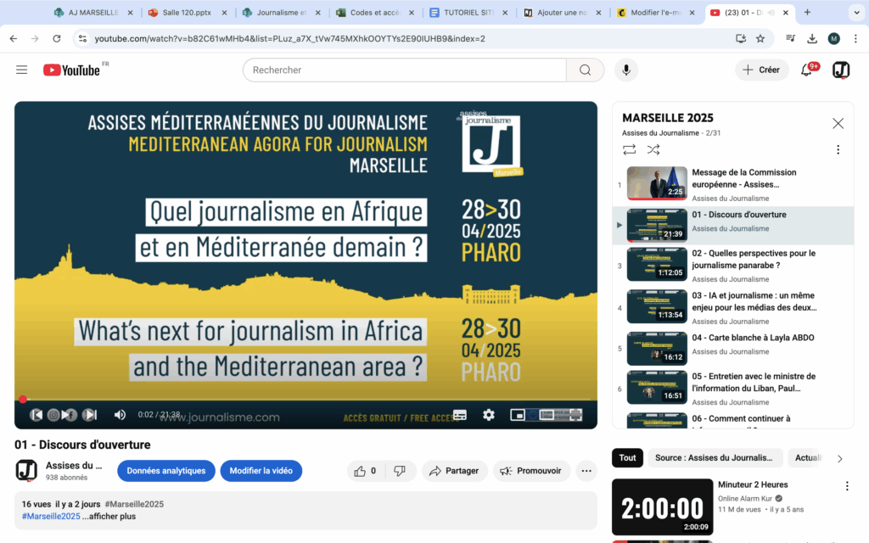This screenshot has height=543, width=869.
Task: Expand description with afficher plus
Action: (x=109, y=517)
